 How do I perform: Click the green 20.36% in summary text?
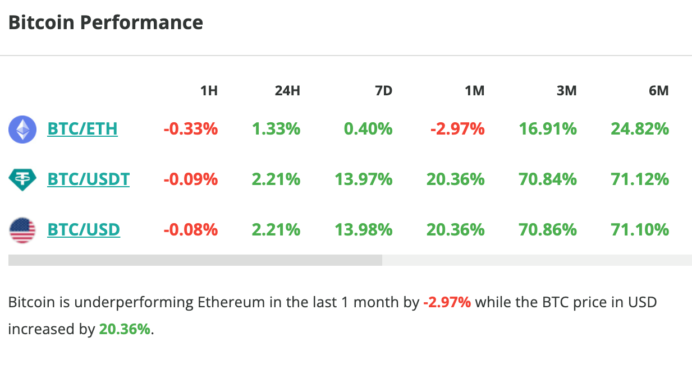pos(125,329)
